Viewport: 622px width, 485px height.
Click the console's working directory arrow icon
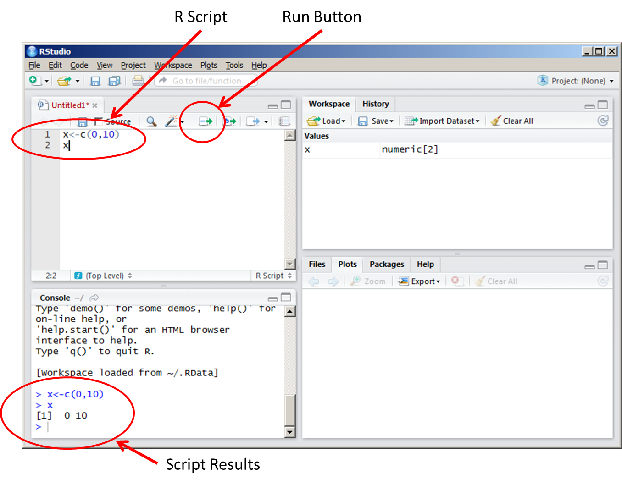tap(94, 298)
